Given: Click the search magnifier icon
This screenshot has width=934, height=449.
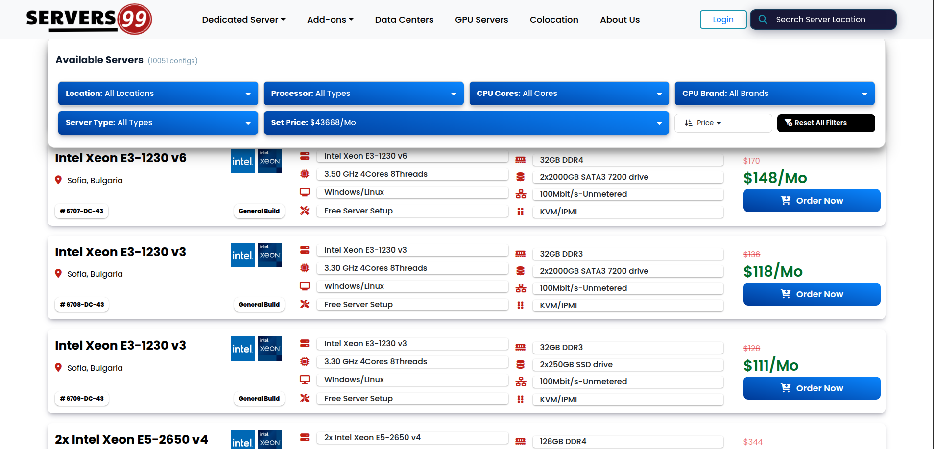Looking at the screenshot, I should pos(763,20).
